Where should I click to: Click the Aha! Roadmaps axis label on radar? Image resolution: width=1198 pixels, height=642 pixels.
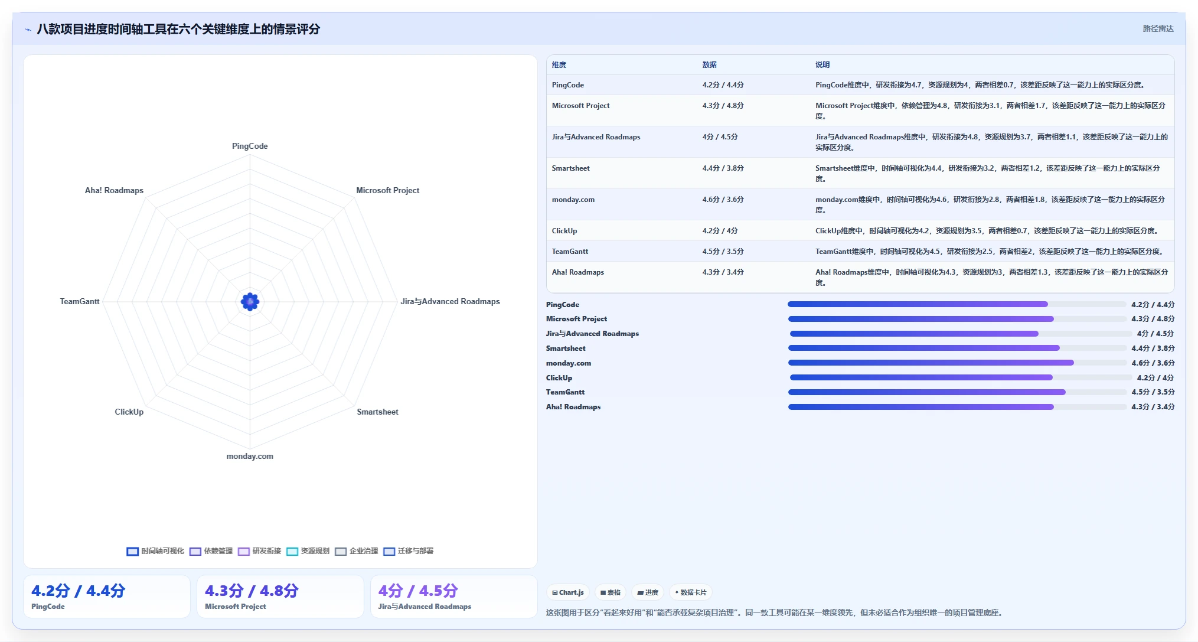tap(114, 191)
